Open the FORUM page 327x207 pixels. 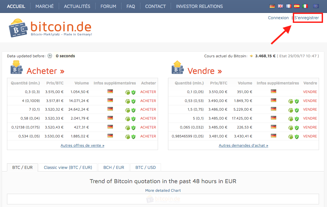[x=108, y=6]
